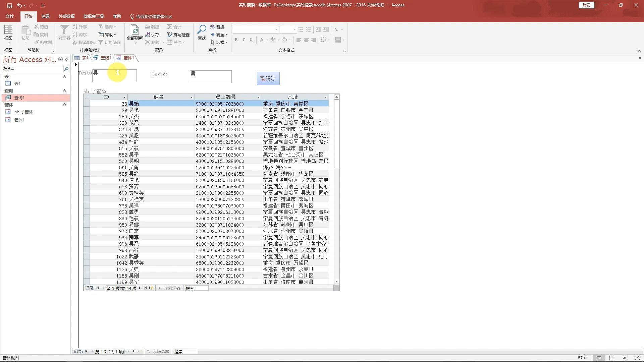The image size is (644, 362).
Task: Click down arrow on subform vertical scrollbar
Action: [x=336, y=282]
